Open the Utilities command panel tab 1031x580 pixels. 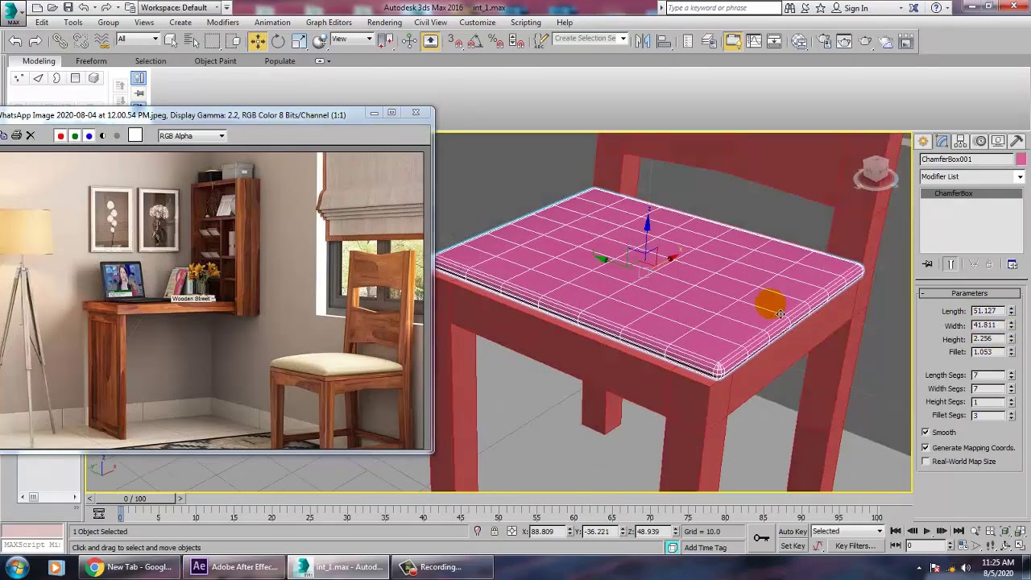[1017, 142]
